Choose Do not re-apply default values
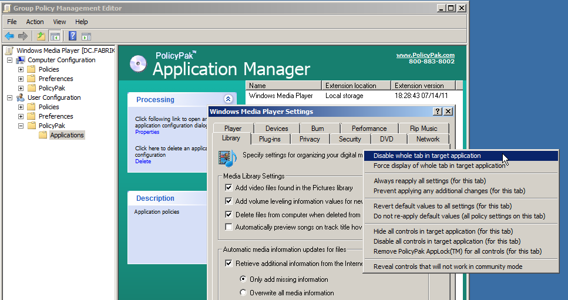The image size is (568, 300). (461, 216)
